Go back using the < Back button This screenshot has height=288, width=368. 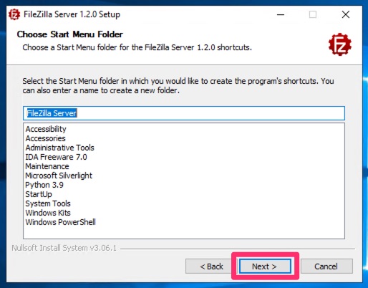pyautogui.click(x=211, y=266)
